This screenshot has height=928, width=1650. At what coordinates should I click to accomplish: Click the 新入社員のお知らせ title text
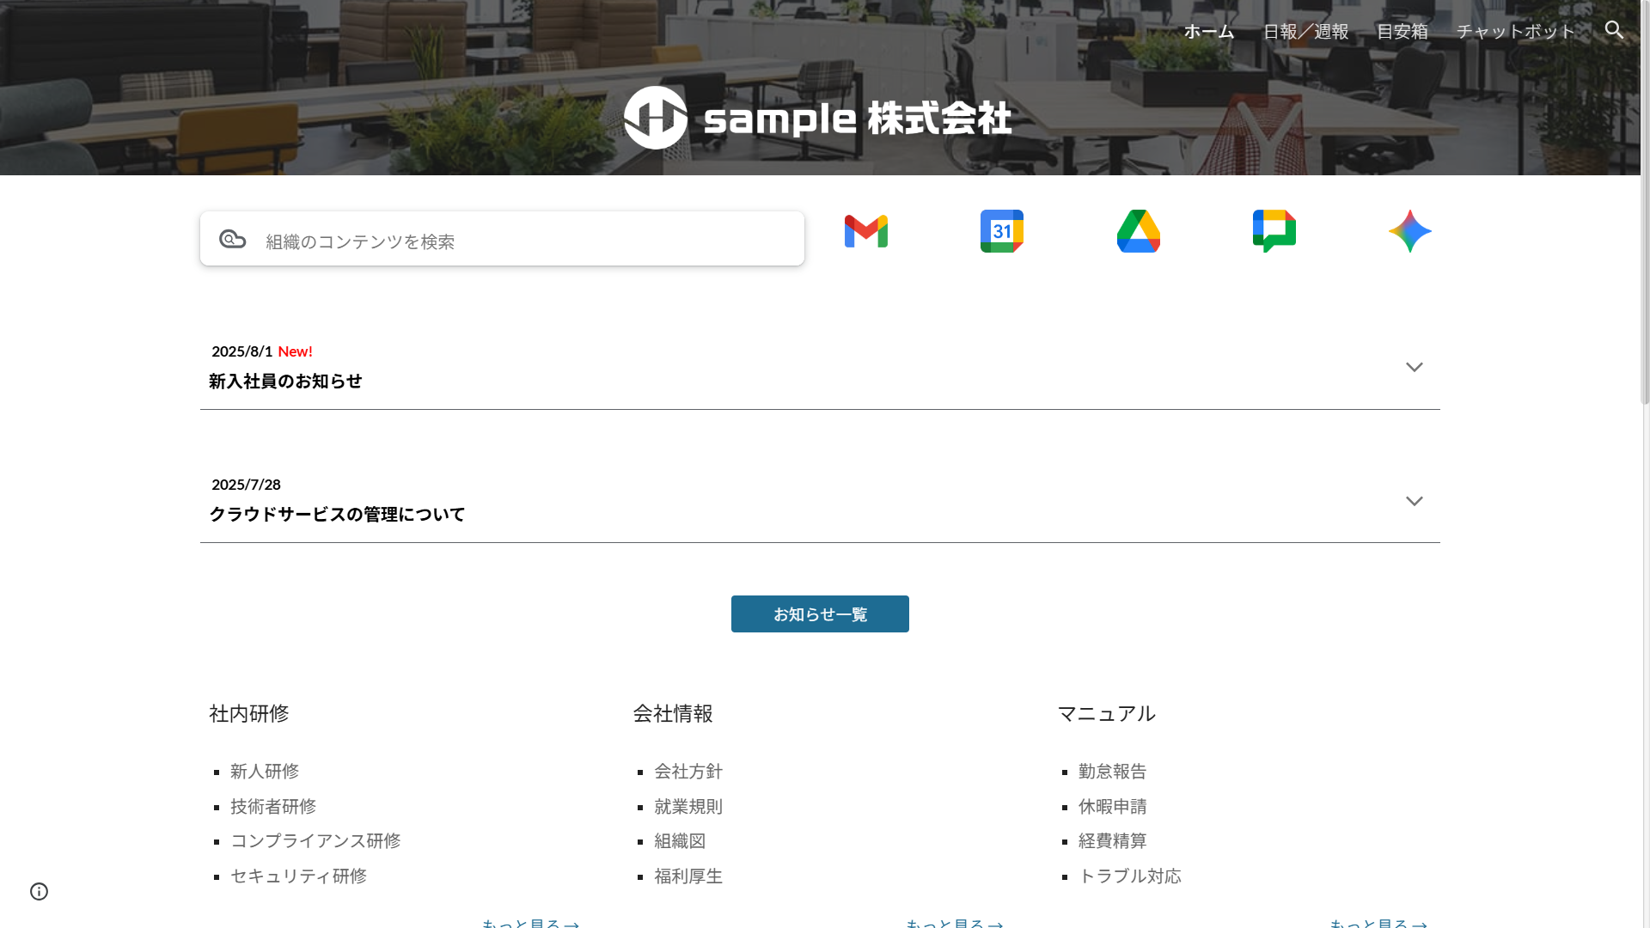(x=285, y=382)
